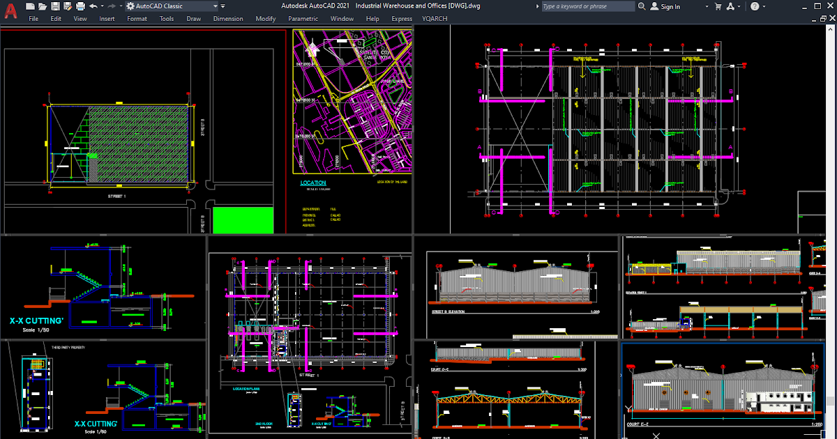Open the YQARCH menu
This screenshot has width=837, height=439.
[x=434, y=19]
